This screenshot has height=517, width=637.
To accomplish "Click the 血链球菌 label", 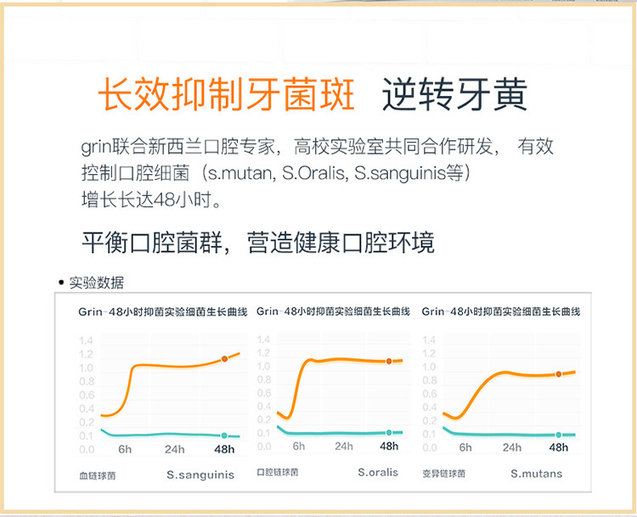I will pyautogui.click(x=98, y=475).
